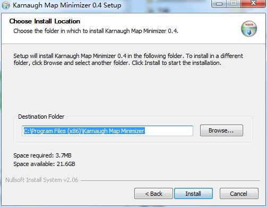Minimize the Karnaugh Map Minimizer Setup window
Screen dimensions: 267x207
(219, 4)
